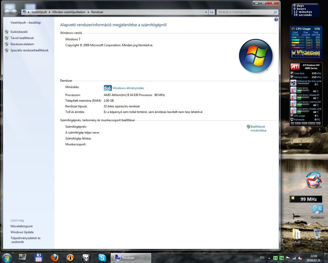This screenshot has height=263, width=328.
Task: Click the Windows Start orb
Action: [x=6, y=258]
